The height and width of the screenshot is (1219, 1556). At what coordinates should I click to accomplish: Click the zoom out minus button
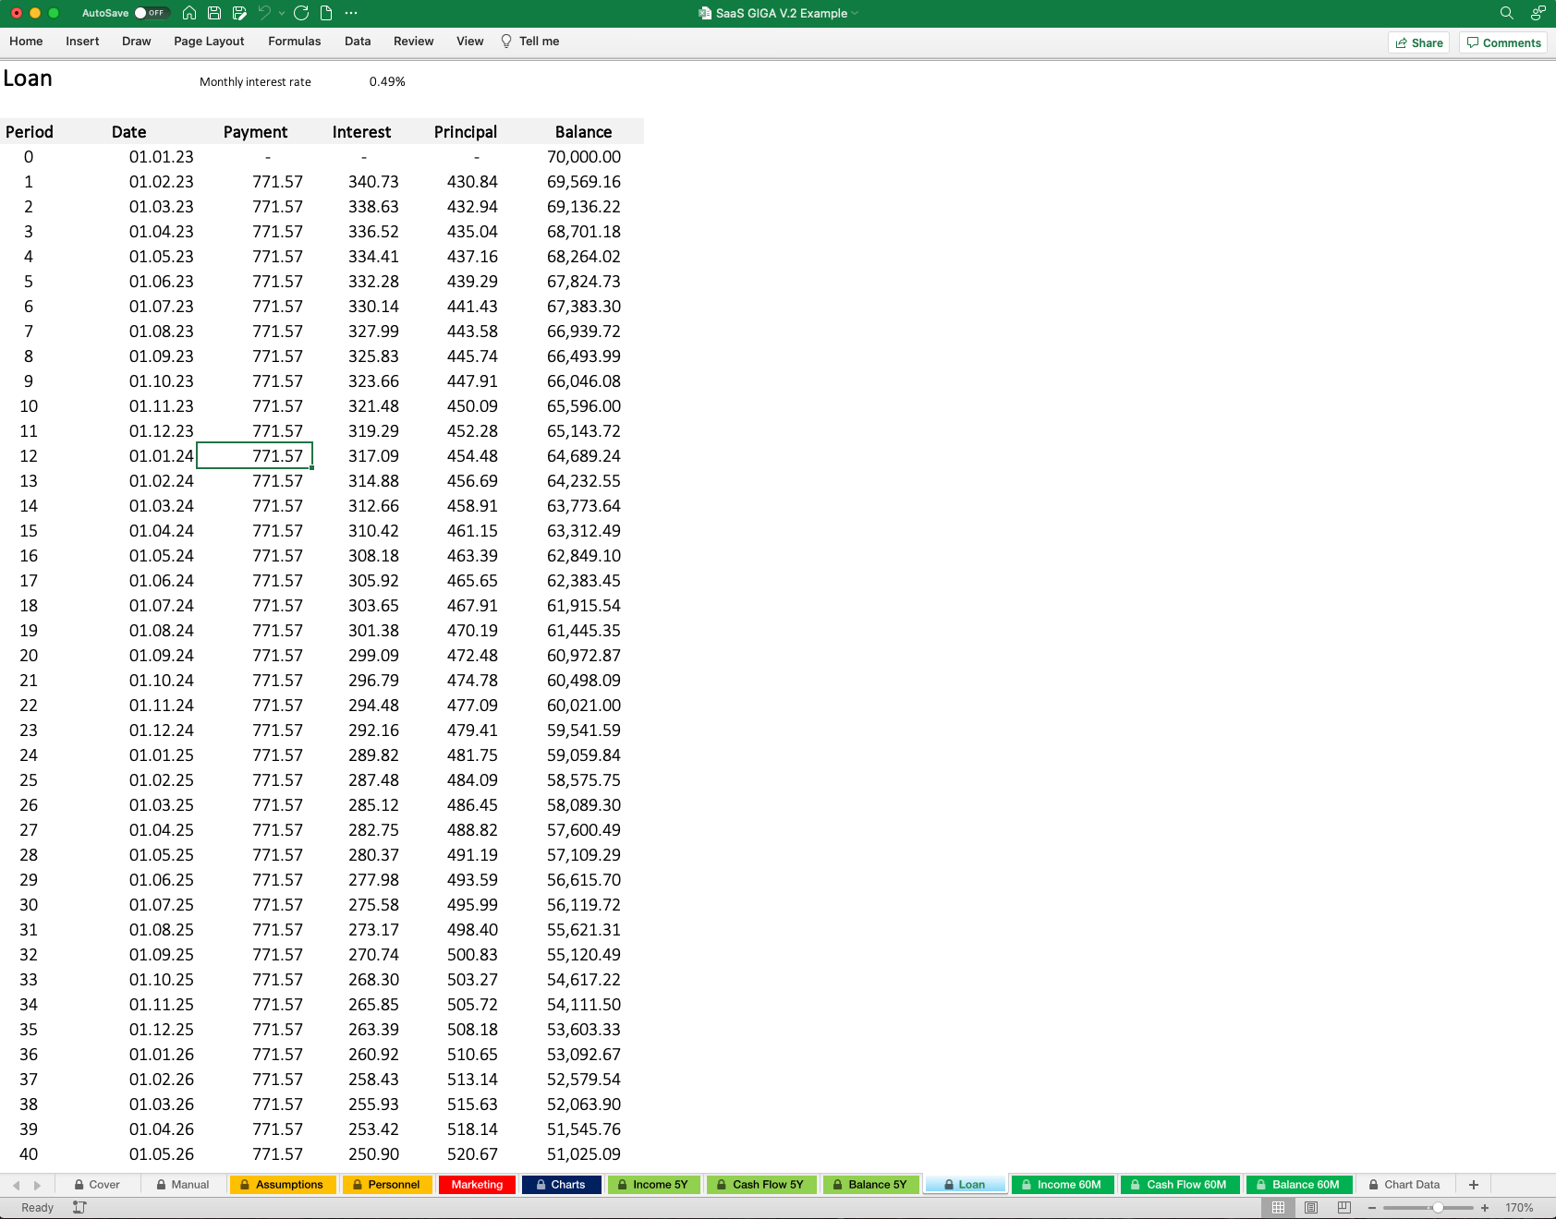(1372, 1207)
